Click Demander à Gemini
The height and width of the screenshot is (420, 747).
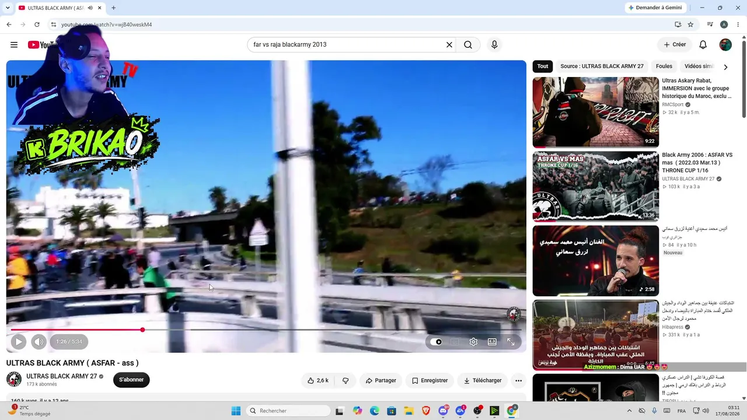pyautogui.click(x=655, y=8)
